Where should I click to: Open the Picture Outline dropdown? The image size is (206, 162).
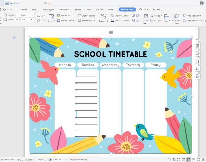[67, 21]
